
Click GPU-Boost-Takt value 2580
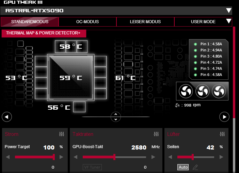coord(139,147)
